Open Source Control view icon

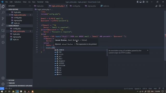pyautogui.click(x=3, y=19)
